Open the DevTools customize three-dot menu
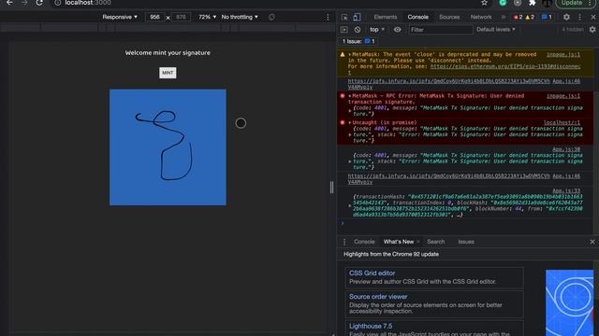The image size is (599, 336). coord(580,17)
